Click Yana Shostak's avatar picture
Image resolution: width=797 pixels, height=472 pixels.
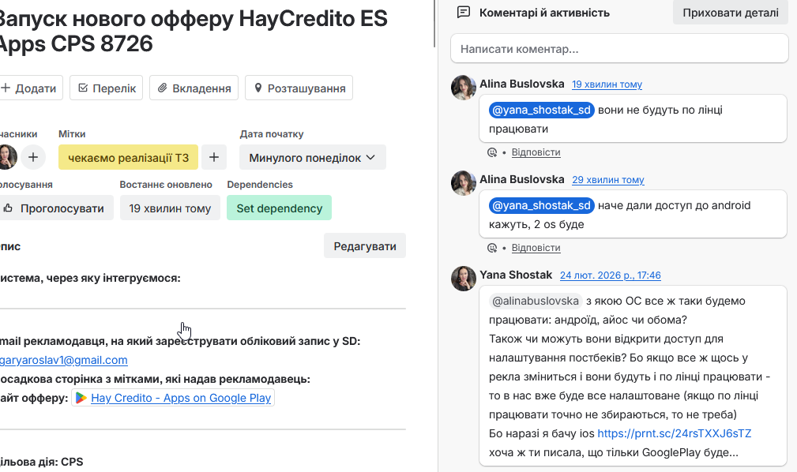coord(463,279)
